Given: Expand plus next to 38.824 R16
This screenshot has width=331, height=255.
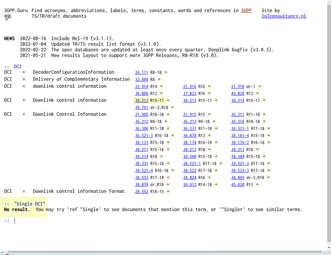Looking at the screenshot, I should point(209,177).
